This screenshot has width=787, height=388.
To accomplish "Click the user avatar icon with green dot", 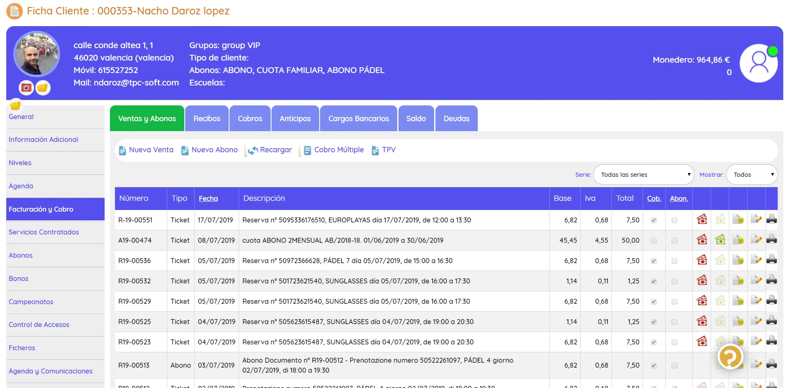I will click(759, 63).
